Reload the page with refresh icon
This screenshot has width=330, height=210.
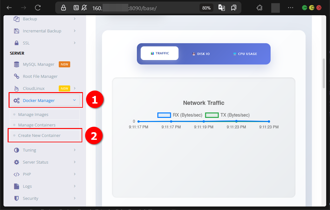click(38, 8)
